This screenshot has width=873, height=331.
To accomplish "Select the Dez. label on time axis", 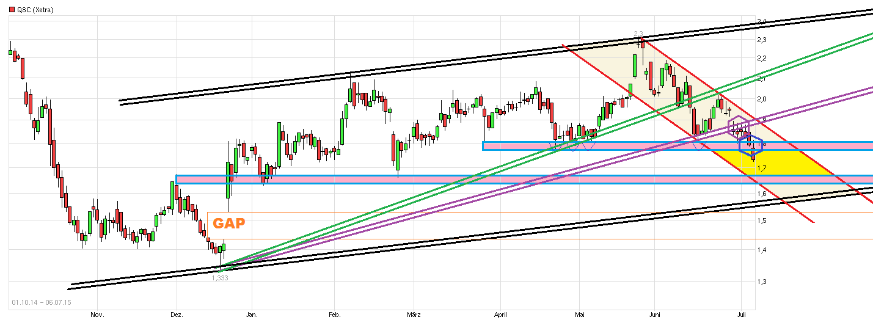I will tap(177, 315).
